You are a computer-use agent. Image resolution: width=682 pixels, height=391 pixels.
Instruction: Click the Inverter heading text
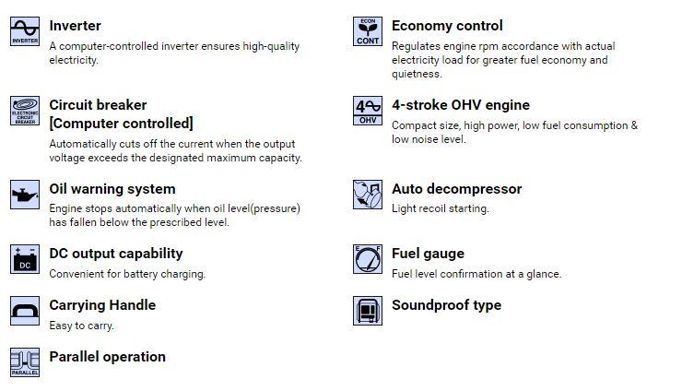[x=76, y=26]
